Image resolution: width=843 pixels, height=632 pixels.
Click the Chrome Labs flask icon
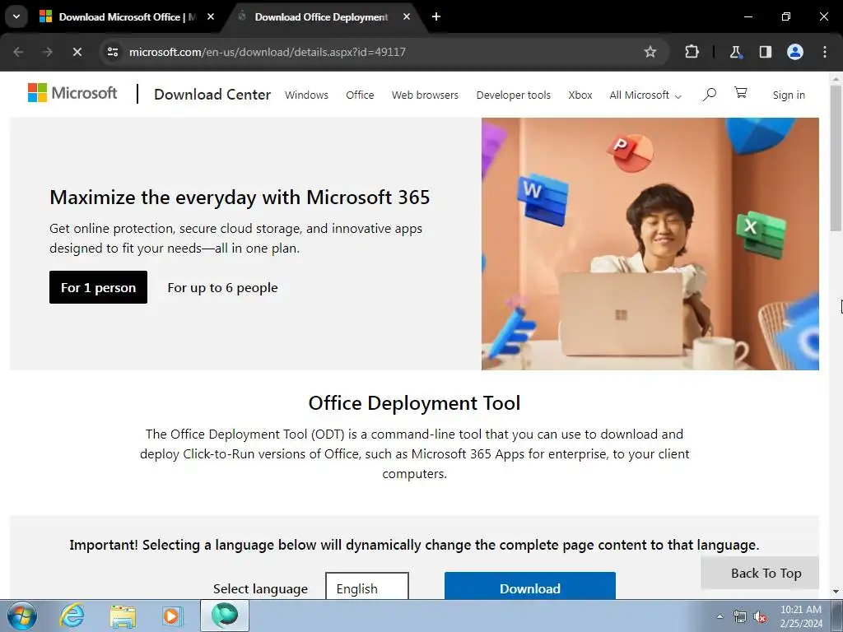[735, 52]
